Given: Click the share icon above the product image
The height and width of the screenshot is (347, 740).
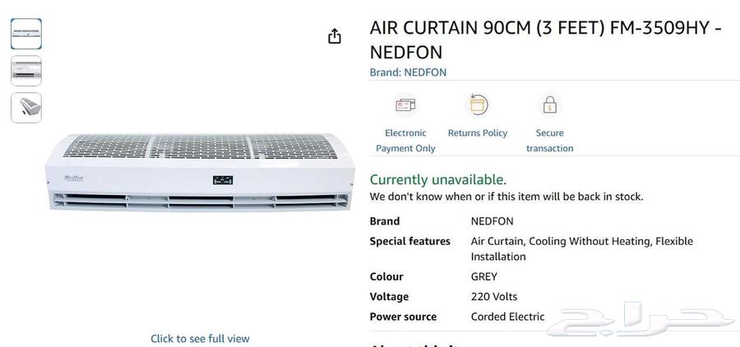Looking at the screenshot, I should [335, 36].
